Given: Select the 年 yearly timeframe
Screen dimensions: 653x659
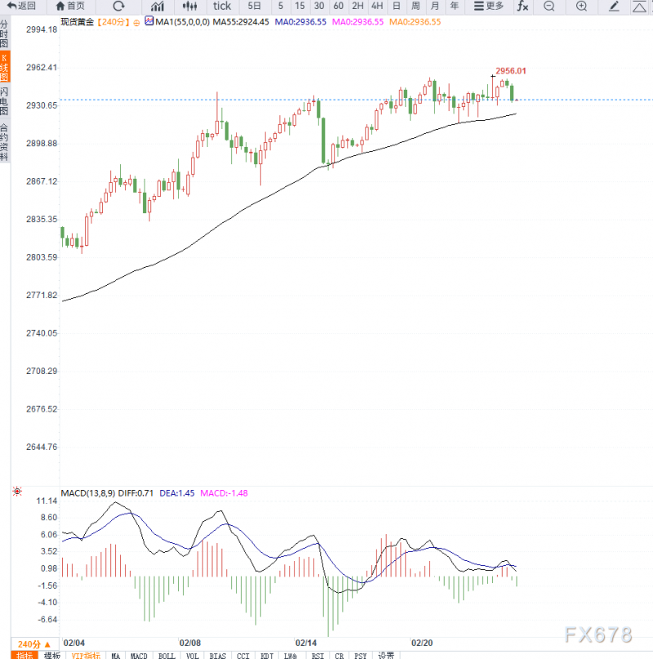Looking at the screenshot, I should pos(454,6).
